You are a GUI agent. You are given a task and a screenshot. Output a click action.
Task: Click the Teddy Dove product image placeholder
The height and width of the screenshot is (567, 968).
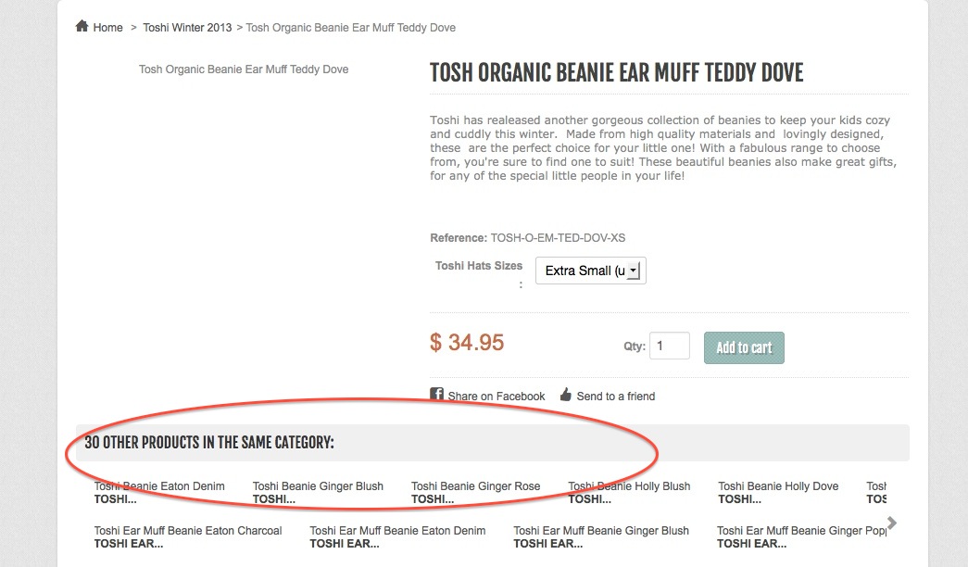tap(244, 69)
